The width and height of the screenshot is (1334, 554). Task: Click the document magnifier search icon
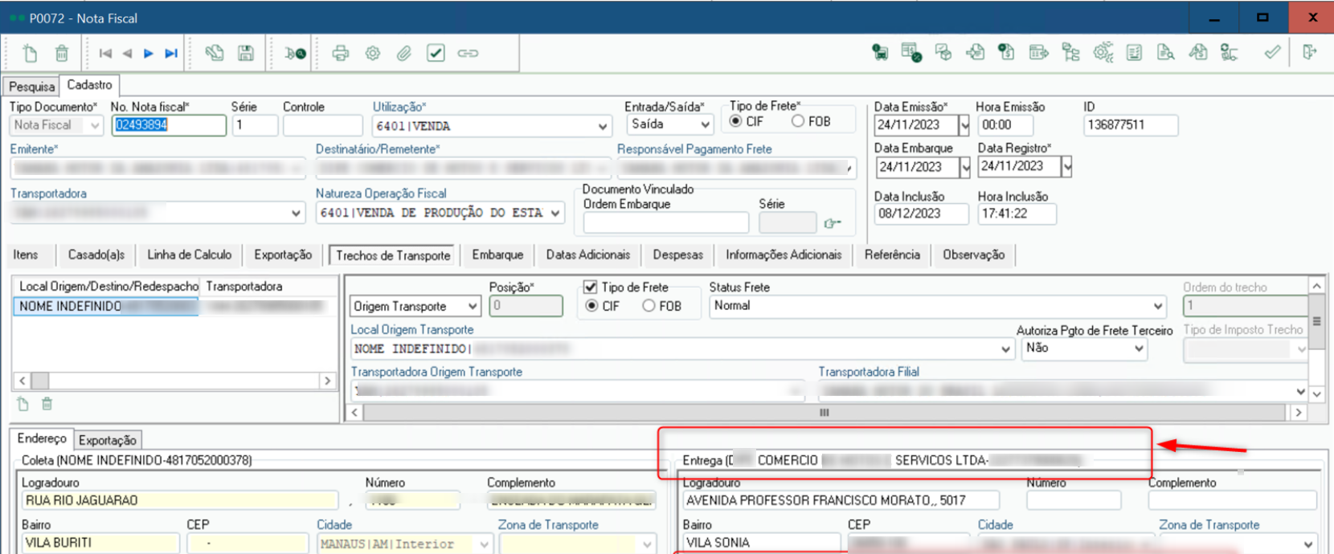[1165, 53]
